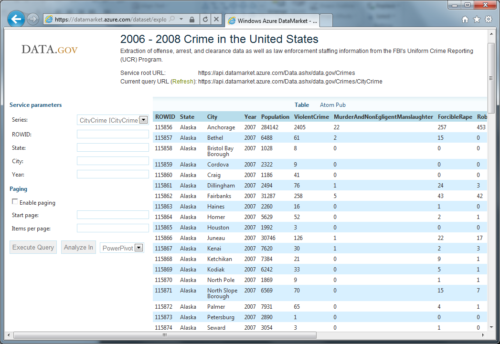Image resolution: width=500 pixels, height=344 pixels.
Task: Click the ROWID input field
Action: [x=113, y=134]
